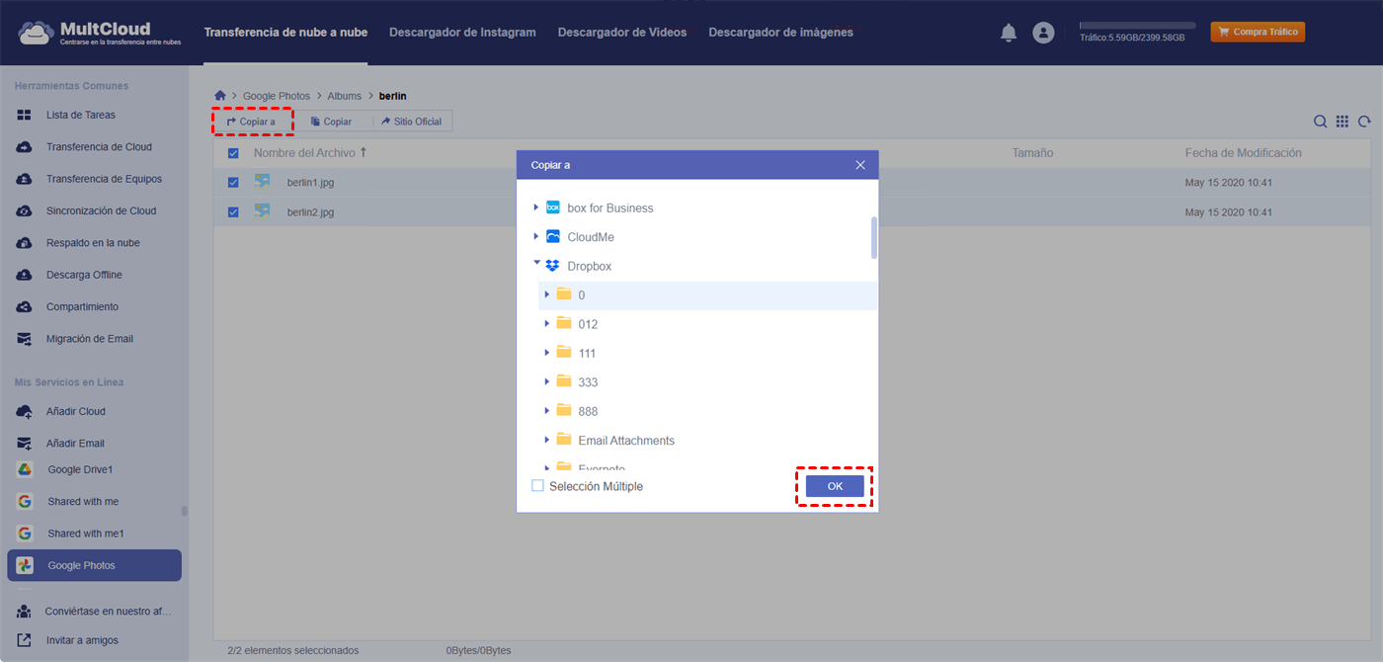Expand folder 111 in Dropbox
Viewport: 1383px width, 662px height.
pyautogui.click(x=547, y=353)
